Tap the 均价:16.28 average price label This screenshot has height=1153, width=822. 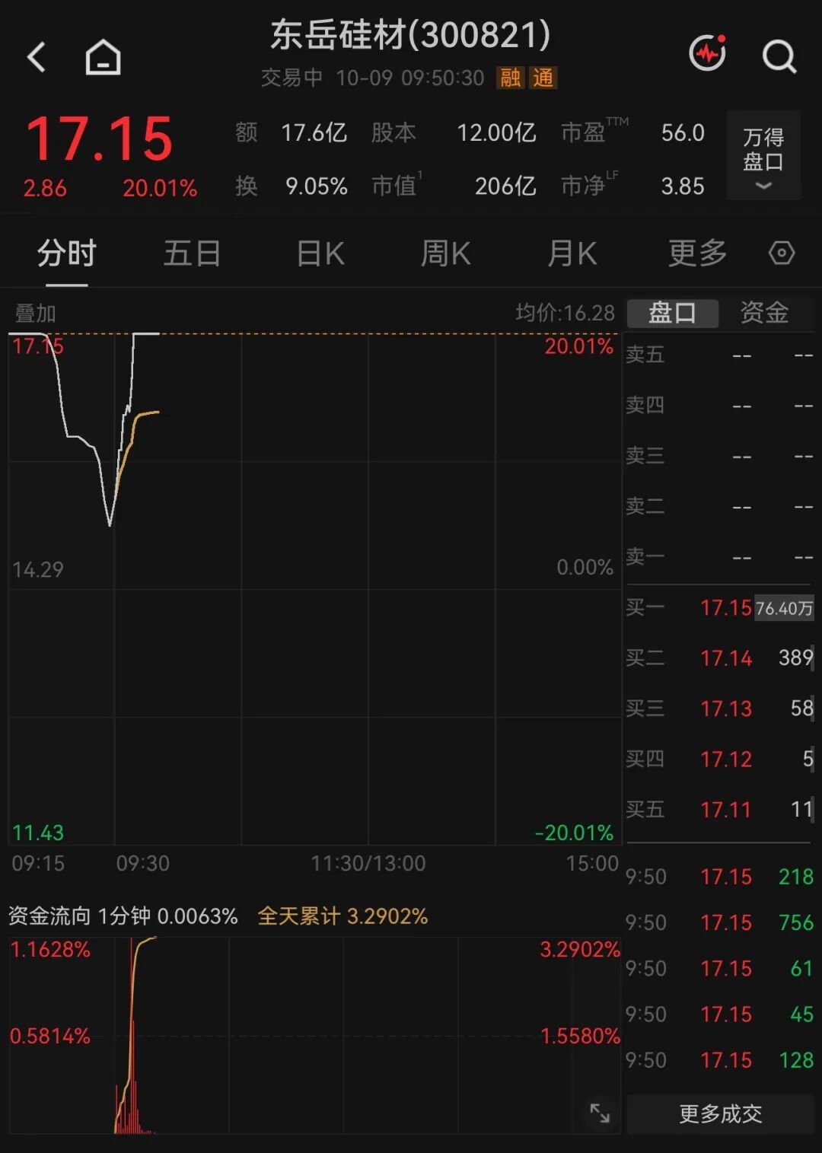[x=565, y=313]
